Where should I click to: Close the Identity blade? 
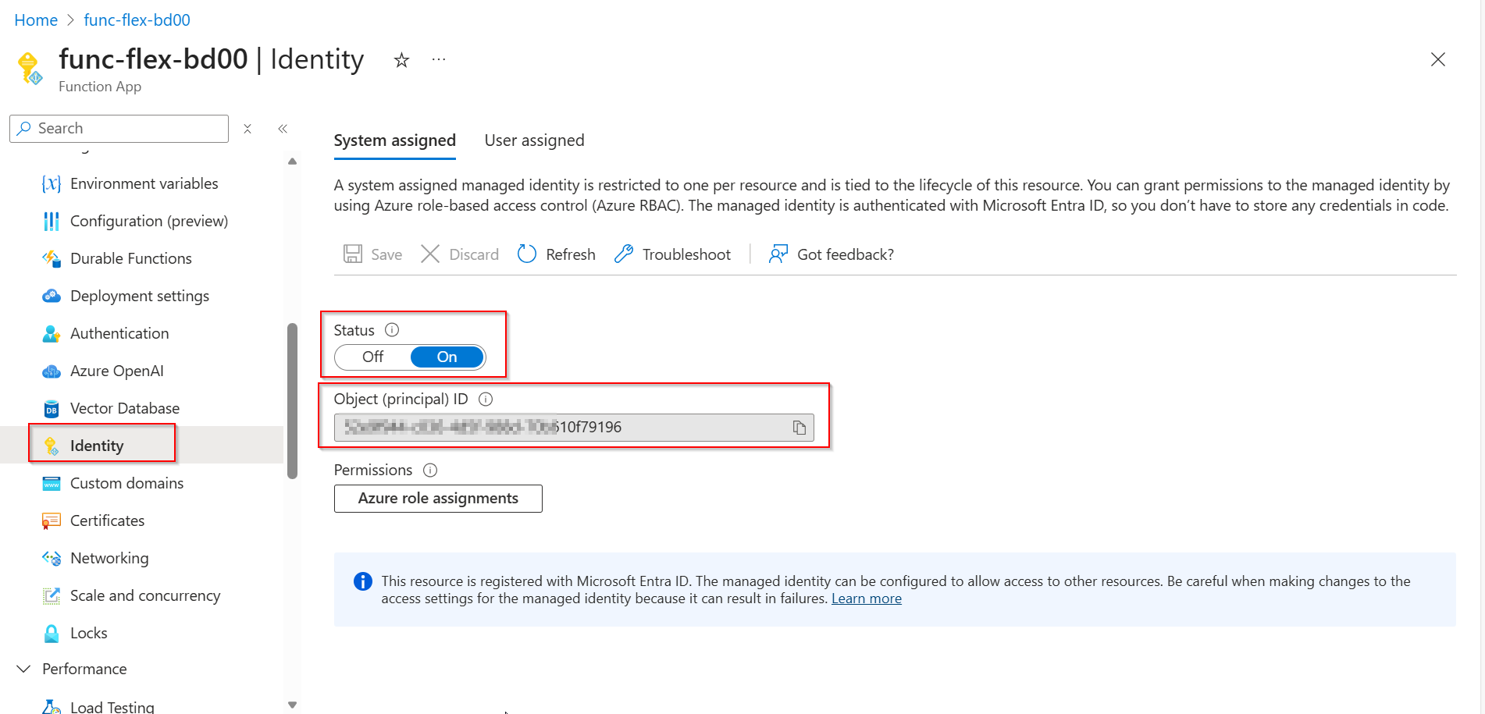1438,59
